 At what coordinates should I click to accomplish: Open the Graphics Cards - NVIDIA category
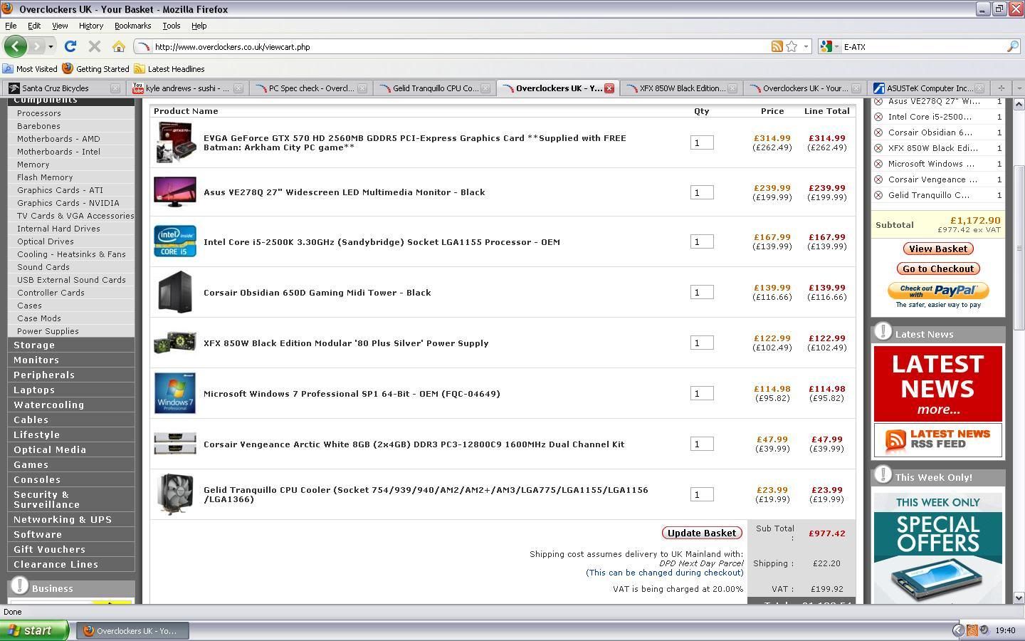tap(68, 203)
